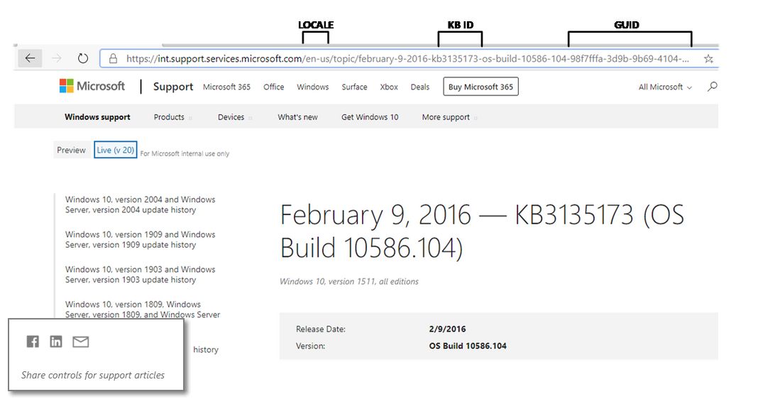
Task: Switch to the Live (v 20) tab
Action: point(116,150)
